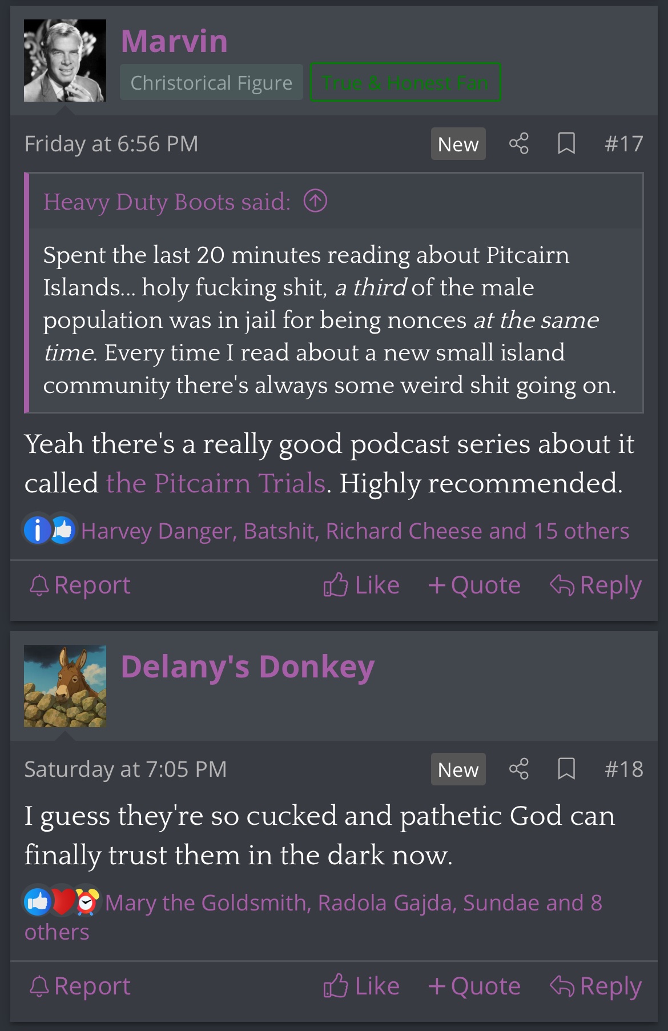
Task: Share Marvin's post #17
Action: (x=518, y=143)
